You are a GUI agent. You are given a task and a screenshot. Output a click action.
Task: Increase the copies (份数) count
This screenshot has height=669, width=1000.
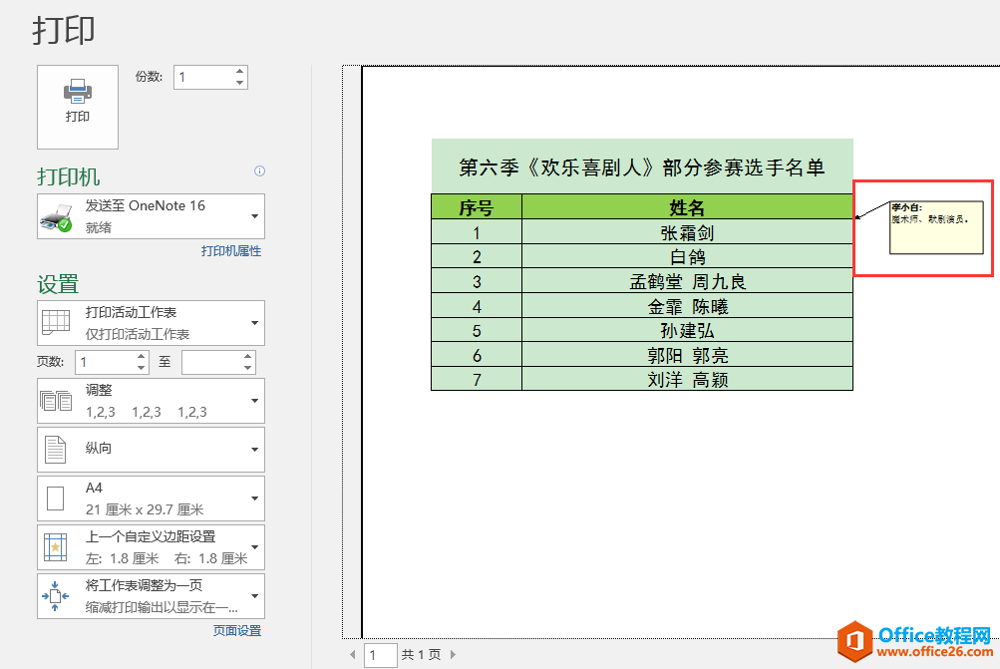[240, 72]
